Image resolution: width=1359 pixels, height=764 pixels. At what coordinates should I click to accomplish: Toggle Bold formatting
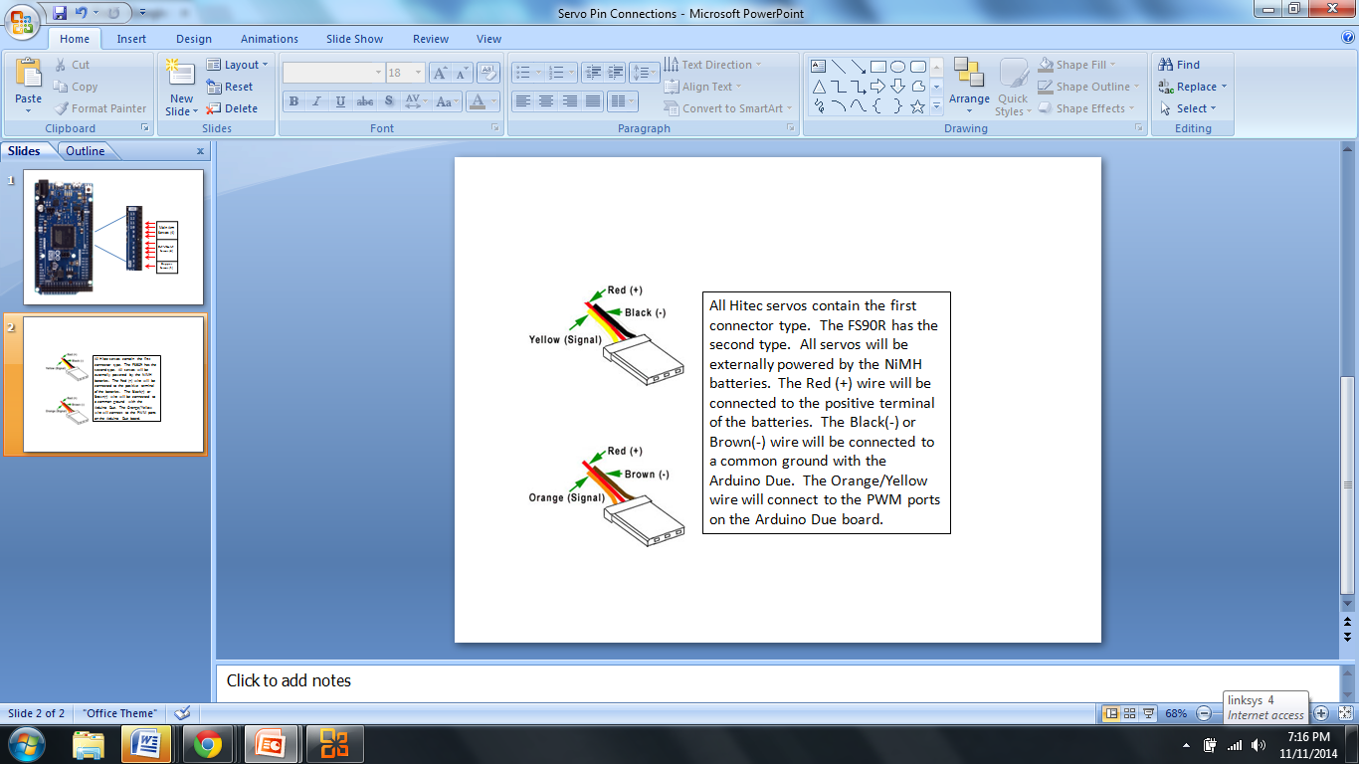click(x=293, y=101)
